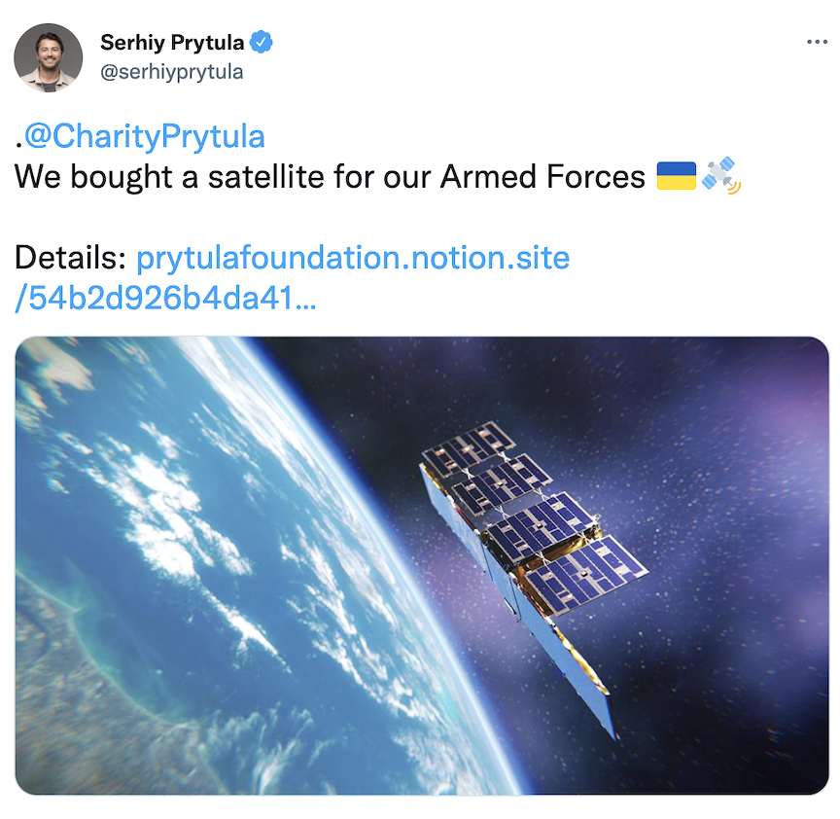Open the attached satellite image

(422, 564)
